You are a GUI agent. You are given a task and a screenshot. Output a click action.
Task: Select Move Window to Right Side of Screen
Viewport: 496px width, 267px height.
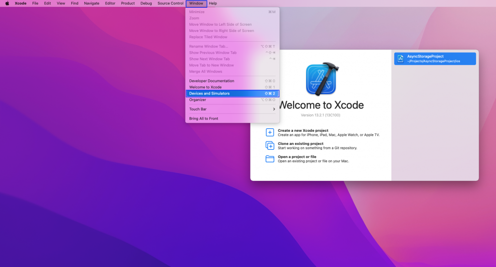[x=232, y=31]
